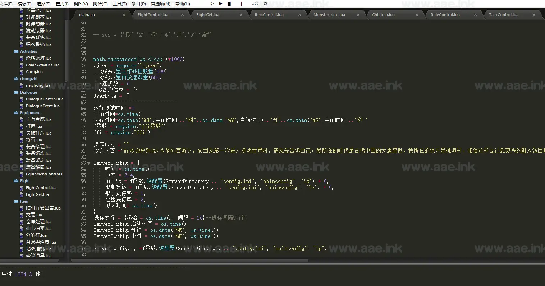Click the dotted arrows toolbar icon
Viewport: 545px width, 286px height.
click(x=255, y=4)
